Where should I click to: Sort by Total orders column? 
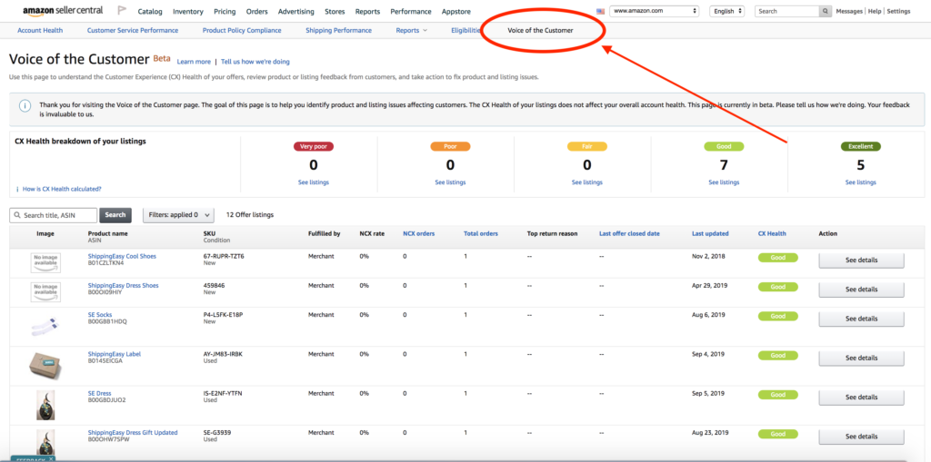pos(480,233)
